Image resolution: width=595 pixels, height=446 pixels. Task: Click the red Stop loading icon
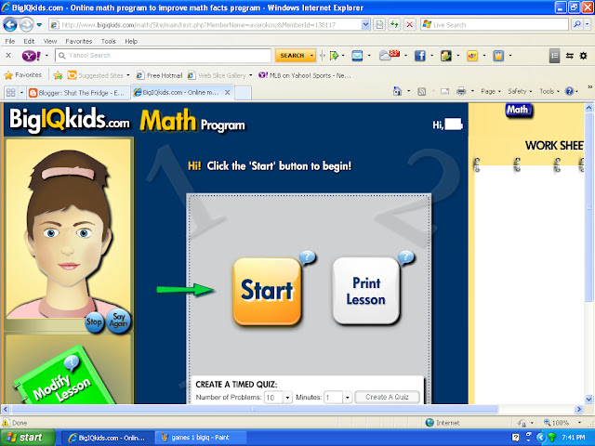[x=409, y=25]
